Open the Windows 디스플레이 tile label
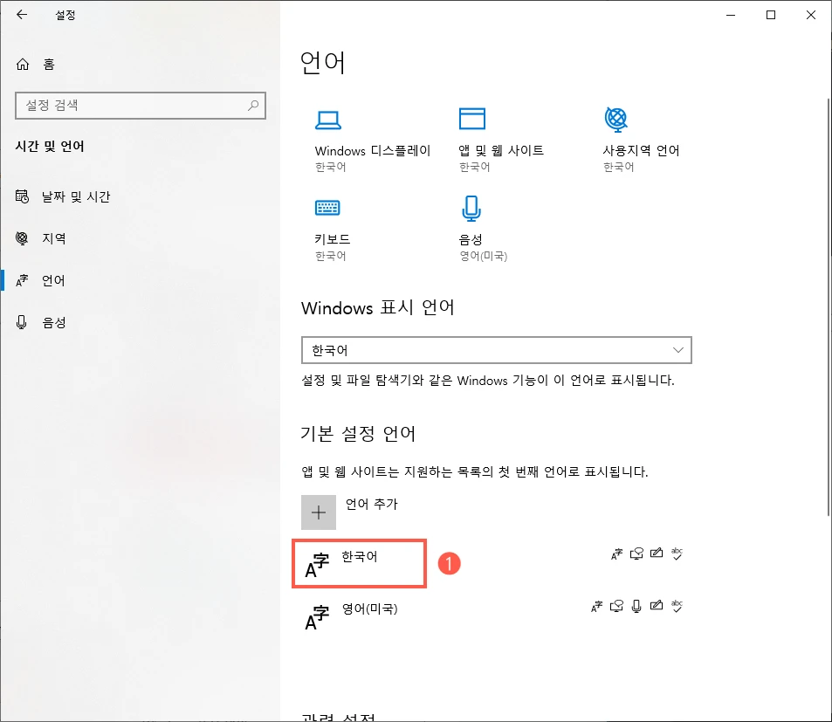The height and width of the screenshot is (722, 832). click(x=373, y=151)
